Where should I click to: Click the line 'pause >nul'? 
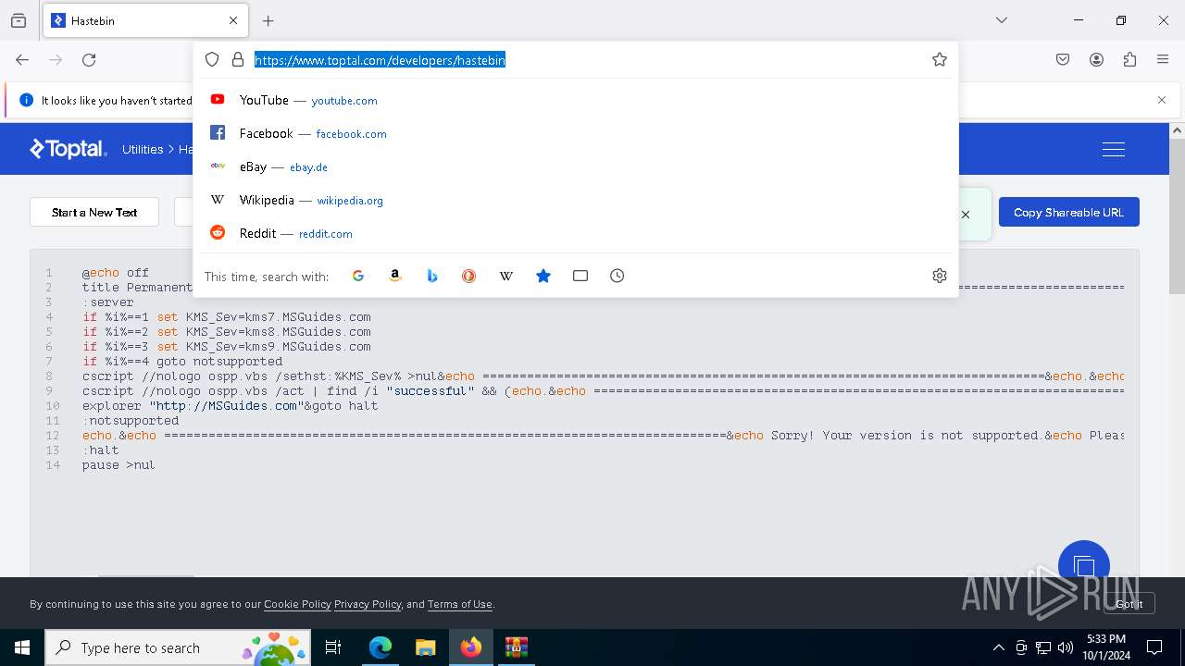[x=118, y=465]
